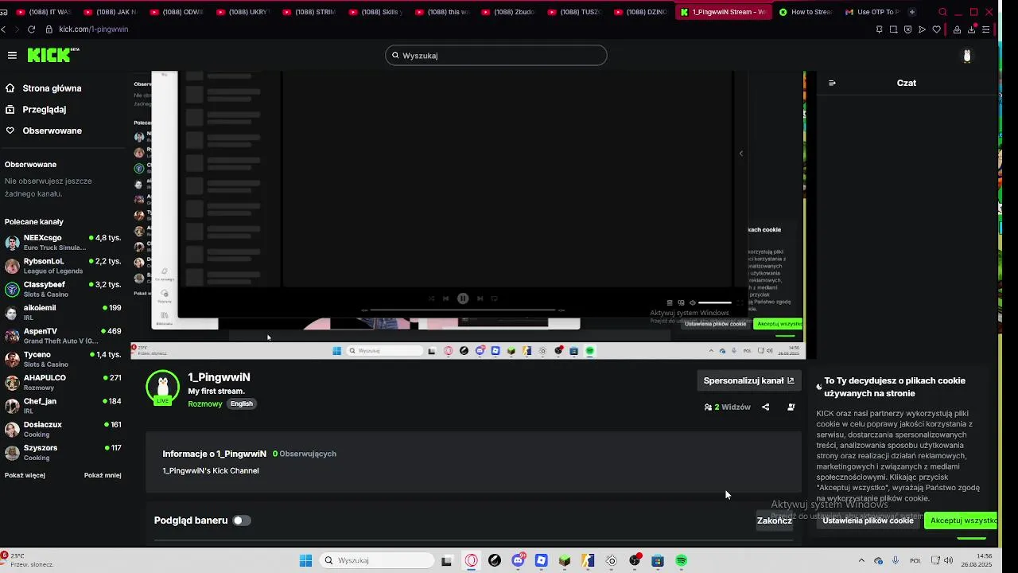Click the Windows Start button
Image resolution: width=1018 pixels, height=573 pixels.
click(305, 560)
